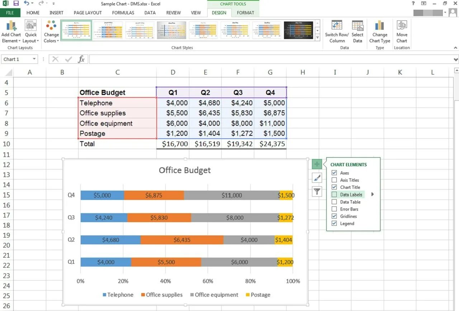Click the Q1 total cell $16,700
Screen dimensions: 459x311
coord(173,144)
